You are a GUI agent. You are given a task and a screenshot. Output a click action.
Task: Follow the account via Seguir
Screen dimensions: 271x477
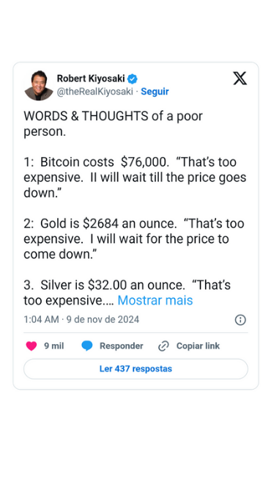pyautogui.click(x=155, y=92)
